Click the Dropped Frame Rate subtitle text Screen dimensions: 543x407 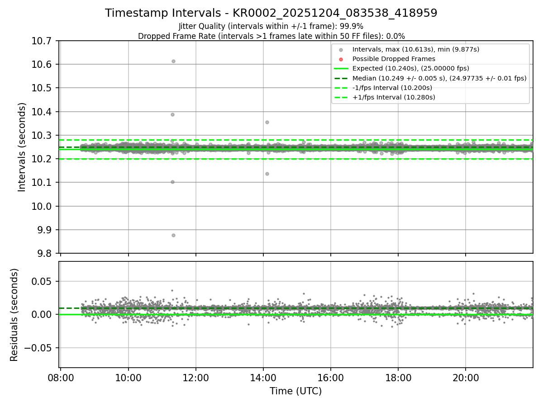(x=271, y=36)
